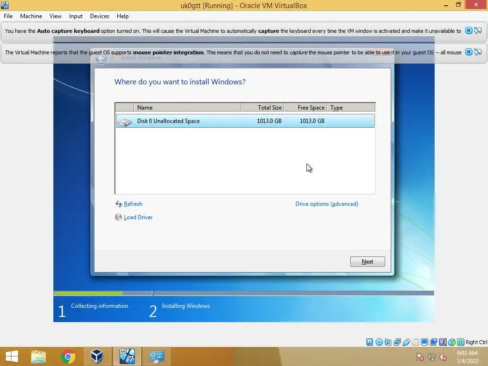The height and width of the screenshot is (366, 488).
Task: Open the Input menu
Action: coord(76,16)
